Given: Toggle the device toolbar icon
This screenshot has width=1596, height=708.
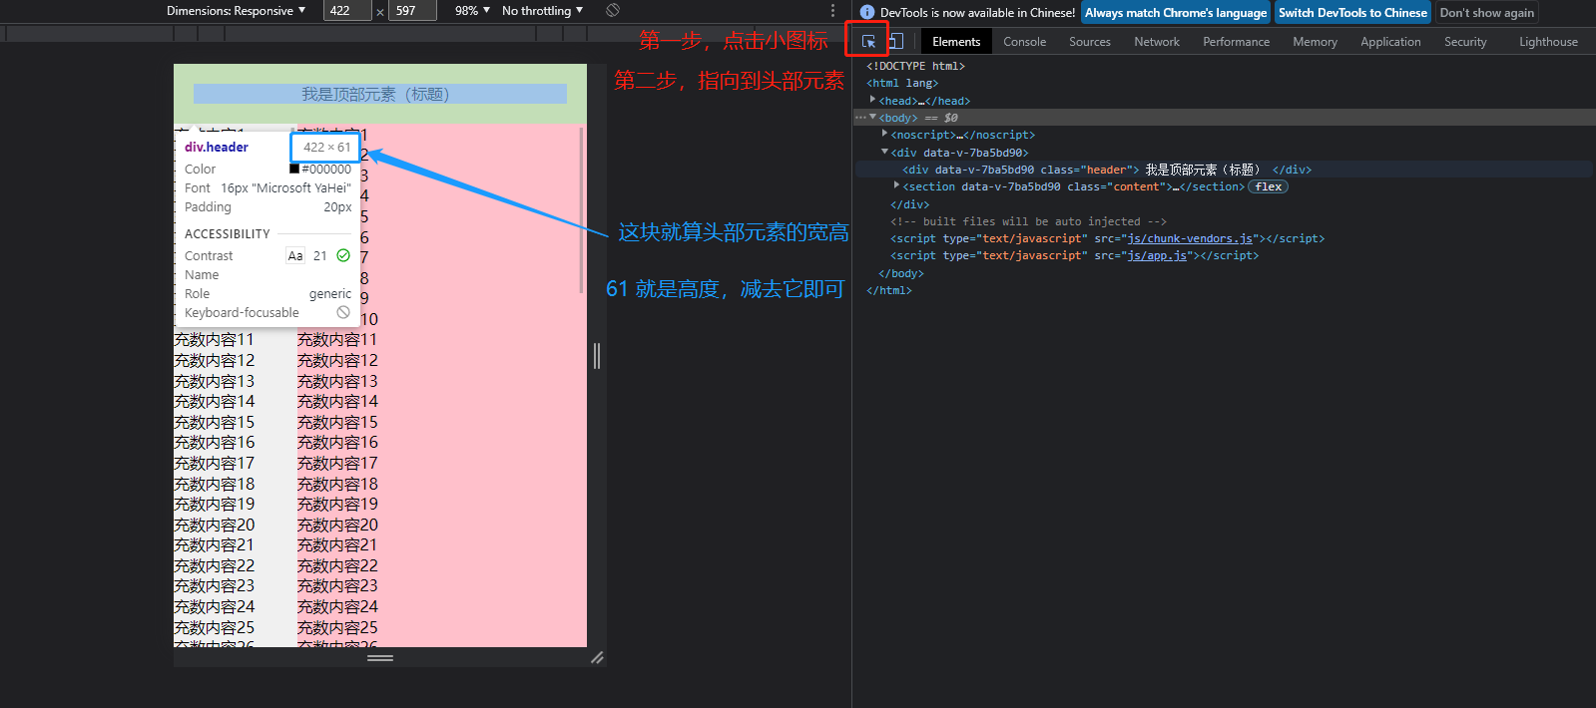Looking at the screenshot, I should pos(895,41).
